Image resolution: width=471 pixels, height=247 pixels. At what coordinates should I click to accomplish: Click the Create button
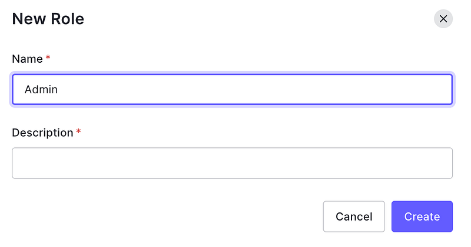click(422, 216)
